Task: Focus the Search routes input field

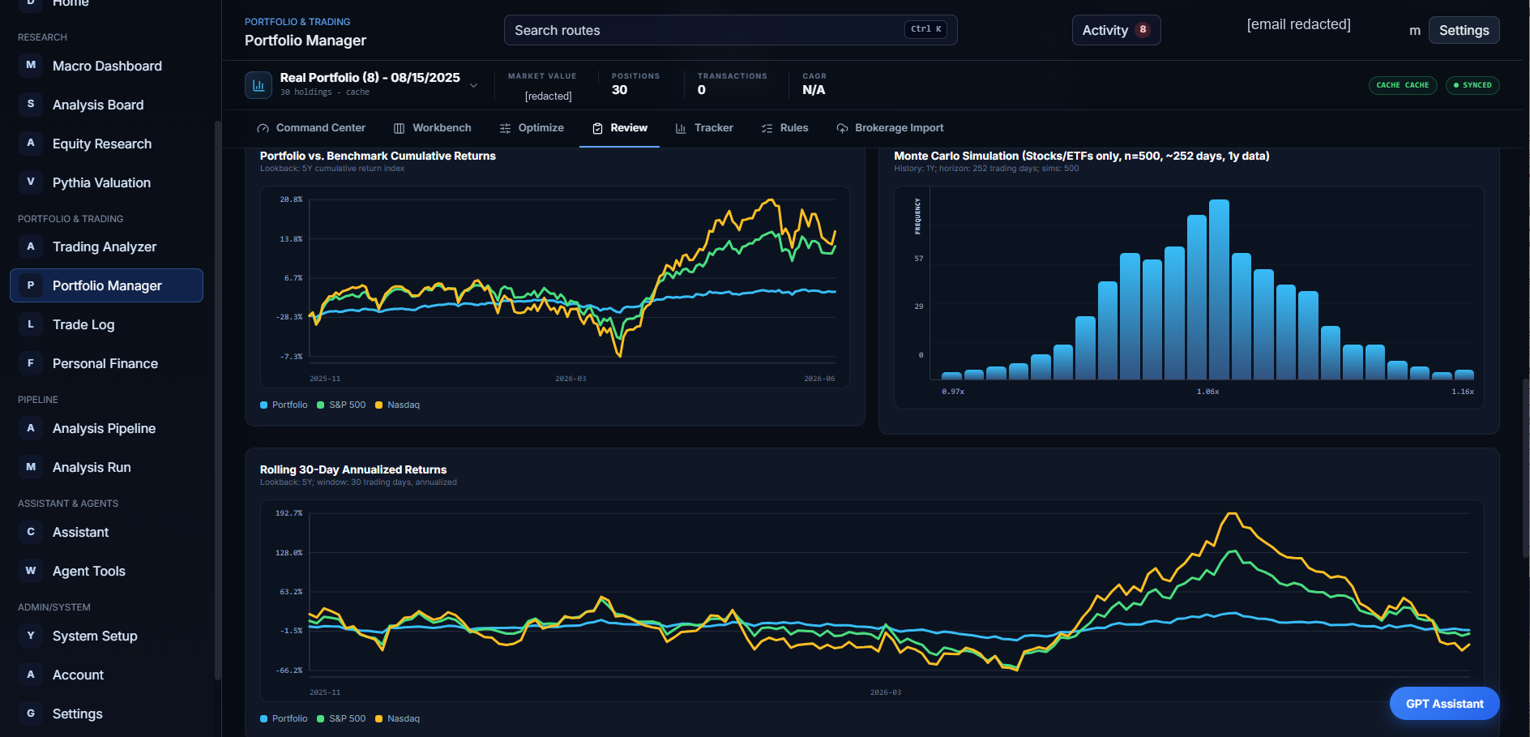Action: [730, 30]
